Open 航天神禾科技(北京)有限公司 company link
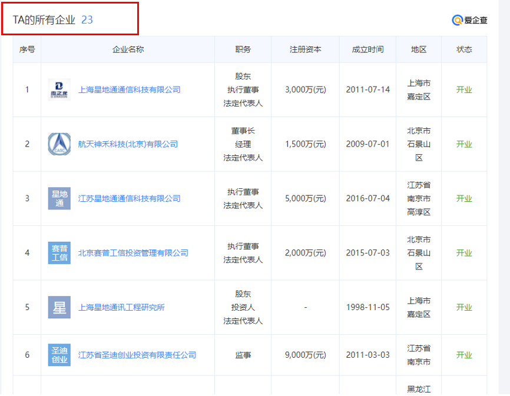The image size is (510, 396). pos(128,144)
